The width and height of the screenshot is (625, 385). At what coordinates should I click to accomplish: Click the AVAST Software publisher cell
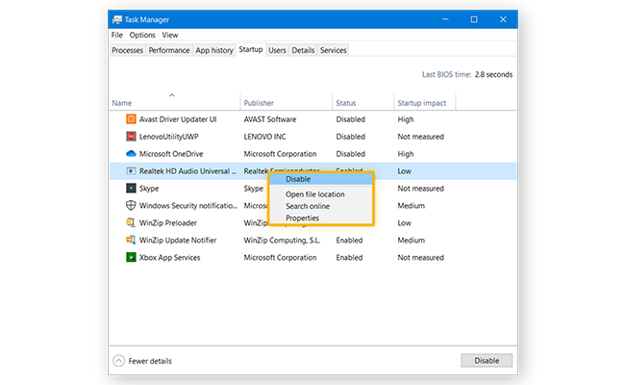[x=270, y=119]
